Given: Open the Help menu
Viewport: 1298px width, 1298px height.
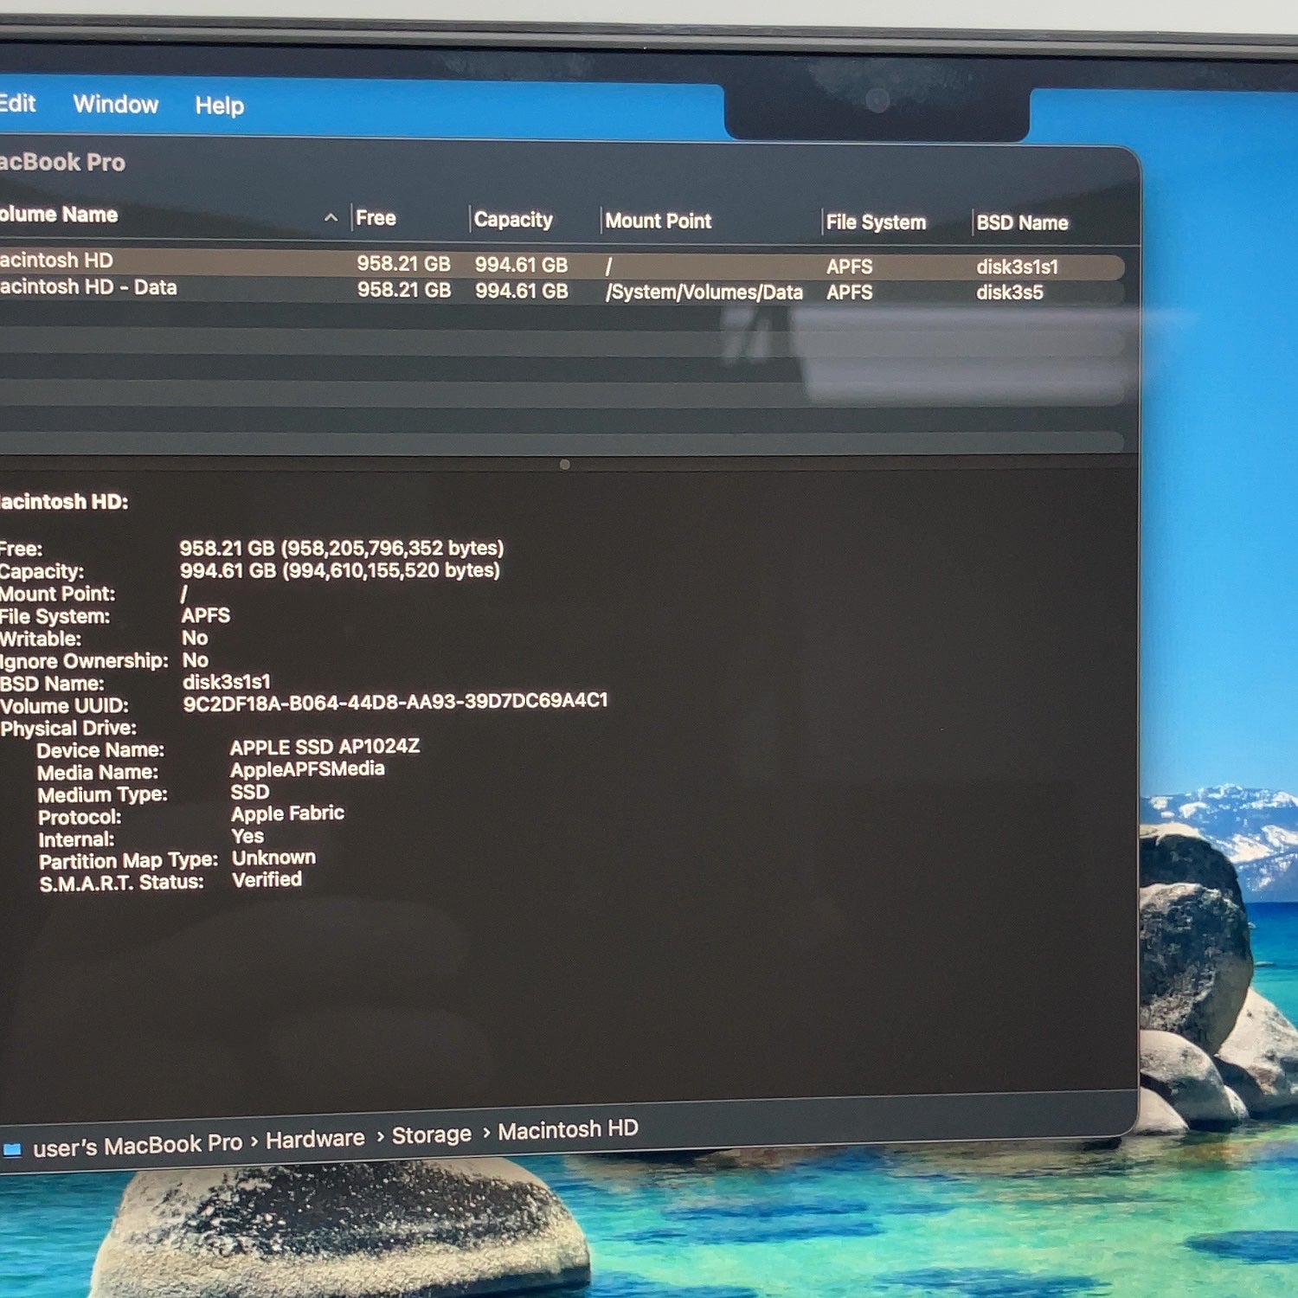Looking at the screenshot, I should [x=220, y=106].
